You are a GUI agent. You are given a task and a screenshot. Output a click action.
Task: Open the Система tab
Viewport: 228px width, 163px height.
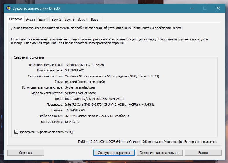16,19
